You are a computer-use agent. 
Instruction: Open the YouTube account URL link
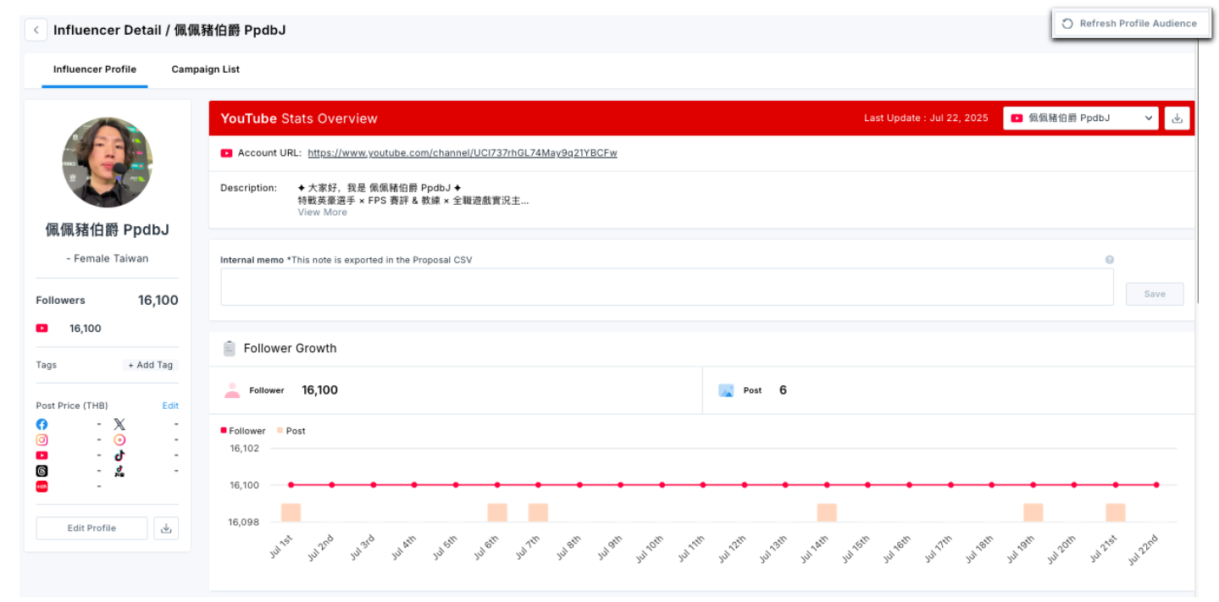(462, 153)
